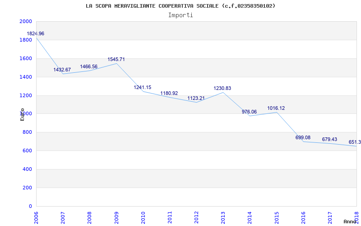Click the Euro y-axis title
Image resolution: width=361 pixels, height=226 pixels.
pyautogui.click(x=22, y=114)
